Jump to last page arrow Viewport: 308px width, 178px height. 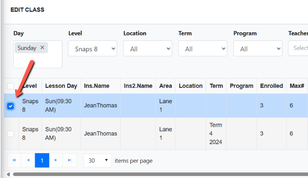(70, 160)
